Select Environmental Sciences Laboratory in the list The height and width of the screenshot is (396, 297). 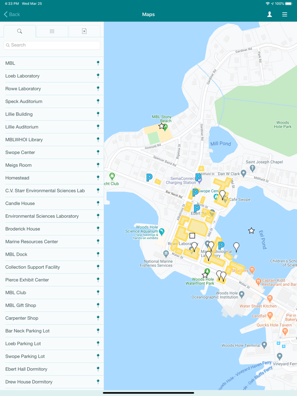point(52,216)
